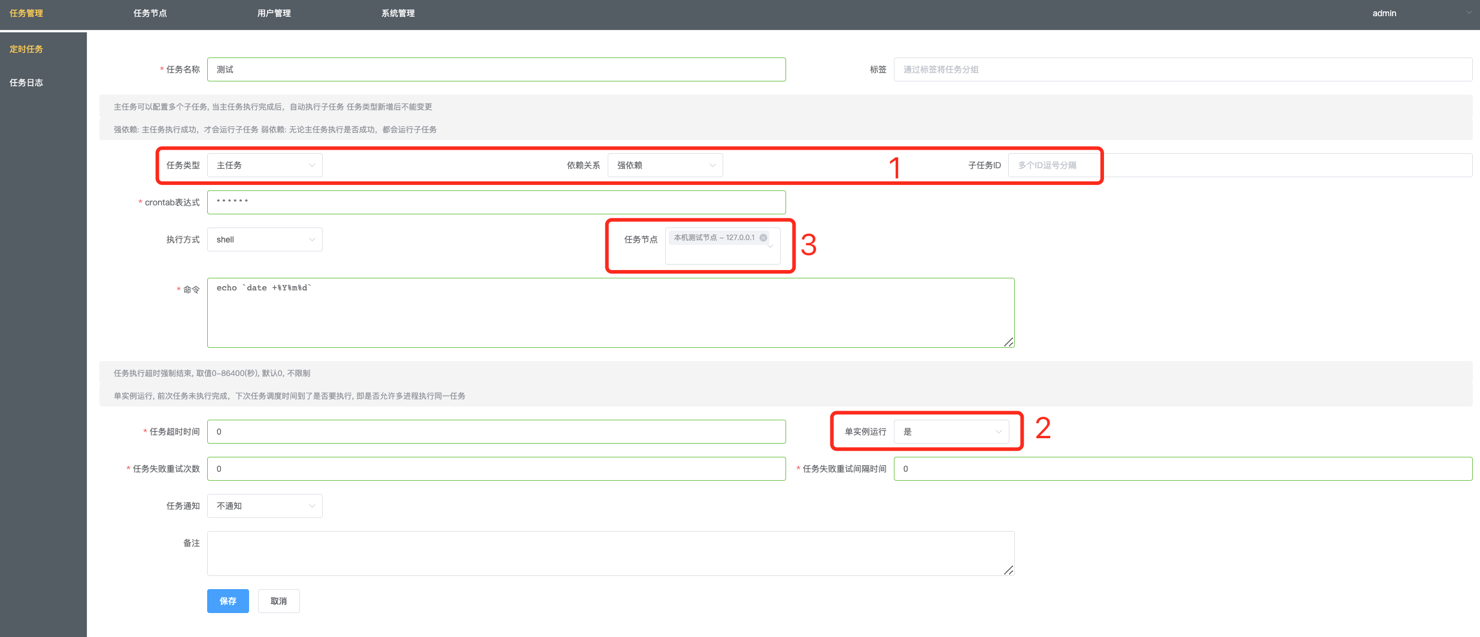Focus the 子任务ID input field
Screen dimensions: 1480x637
point(1241,165)
